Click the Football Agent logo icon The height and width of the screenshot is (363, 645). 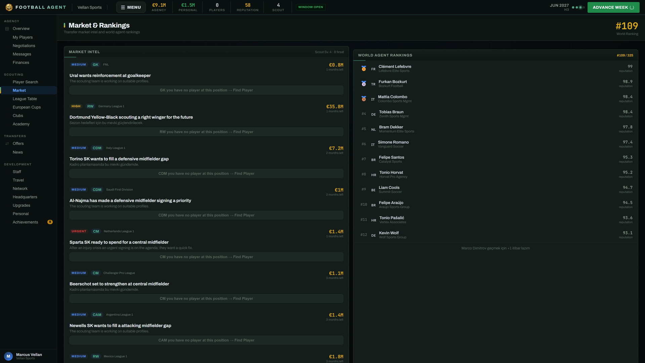[9, 7]
